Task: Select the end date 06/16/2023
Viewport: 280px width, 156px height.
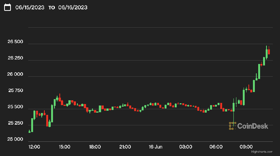Action: pyautogui.click(x=73, y=8)
